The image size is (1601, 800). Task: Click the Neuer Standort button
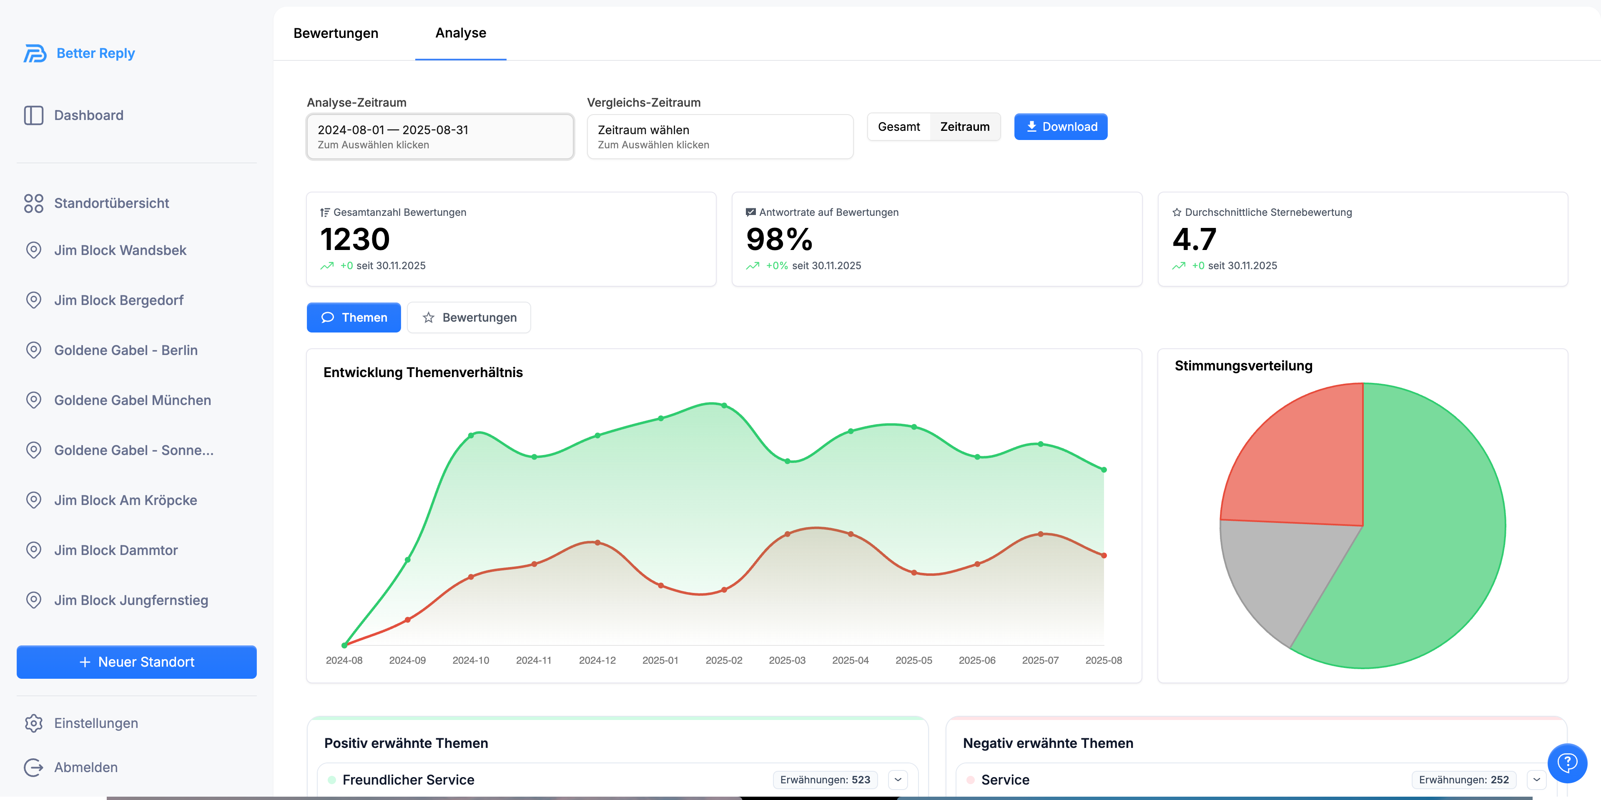point(137,662)
